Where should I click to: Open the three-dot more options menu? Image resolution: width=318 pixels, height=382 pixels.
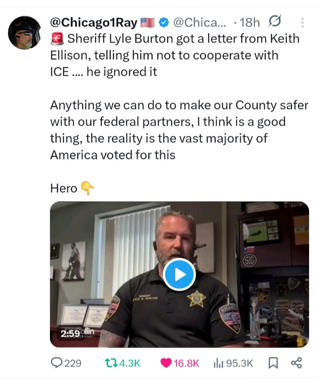point(302,23)
